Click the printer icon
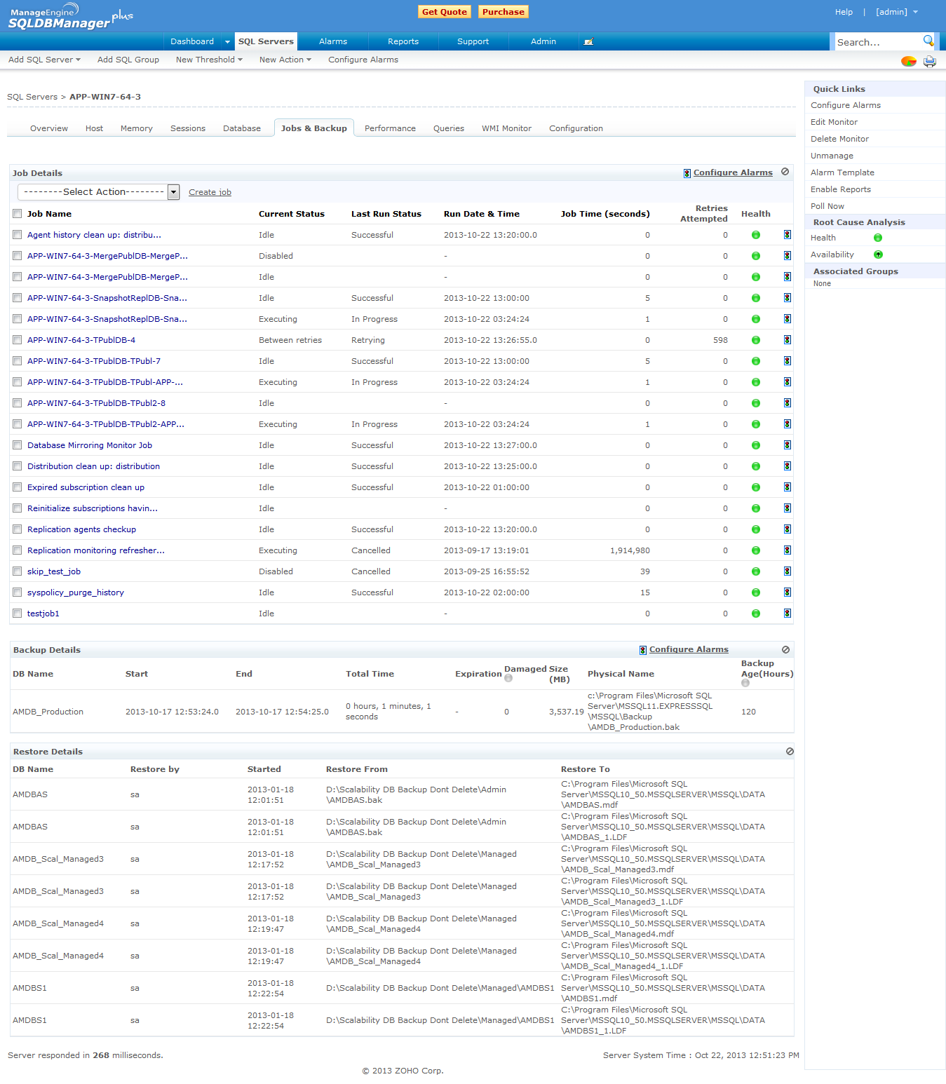The height and width of the screenshot is (1084, 946). [929, 61]
